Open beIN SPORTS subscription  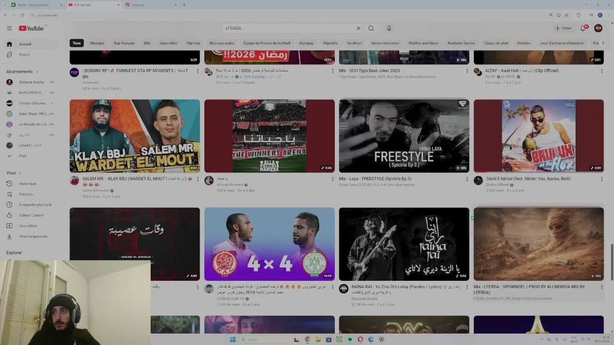click(x=30, y=92)
